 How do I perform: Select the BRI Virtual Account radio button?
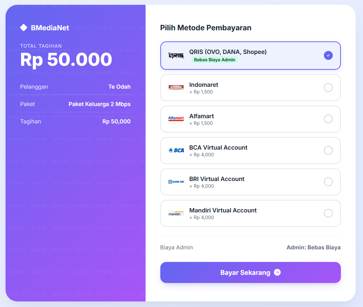[x=328, y=182]
